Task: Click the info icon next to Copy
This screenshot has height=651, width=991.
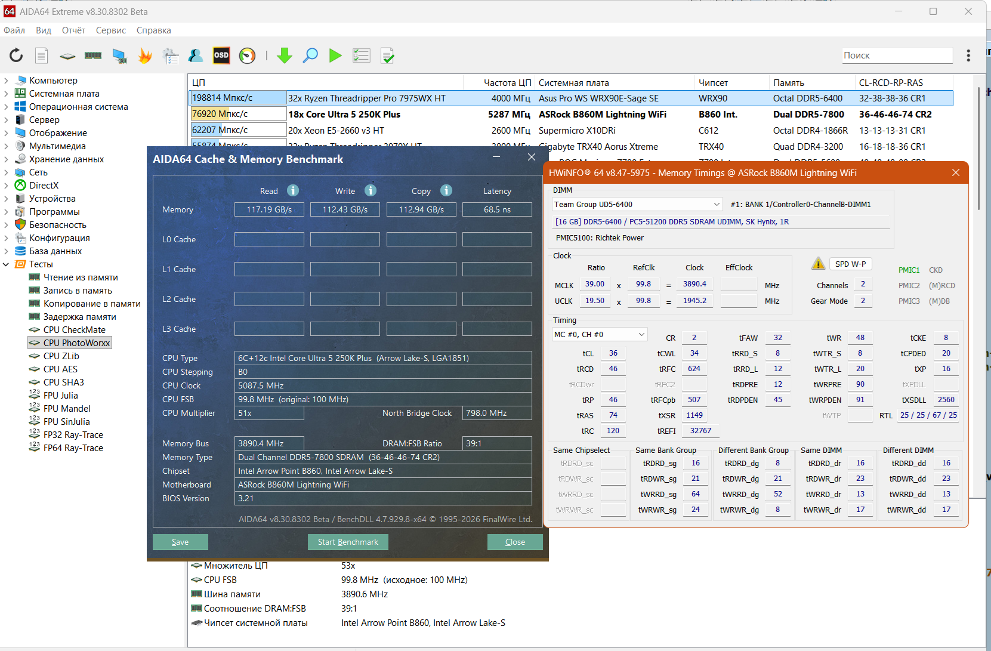Action: click(x=446, y=190)
